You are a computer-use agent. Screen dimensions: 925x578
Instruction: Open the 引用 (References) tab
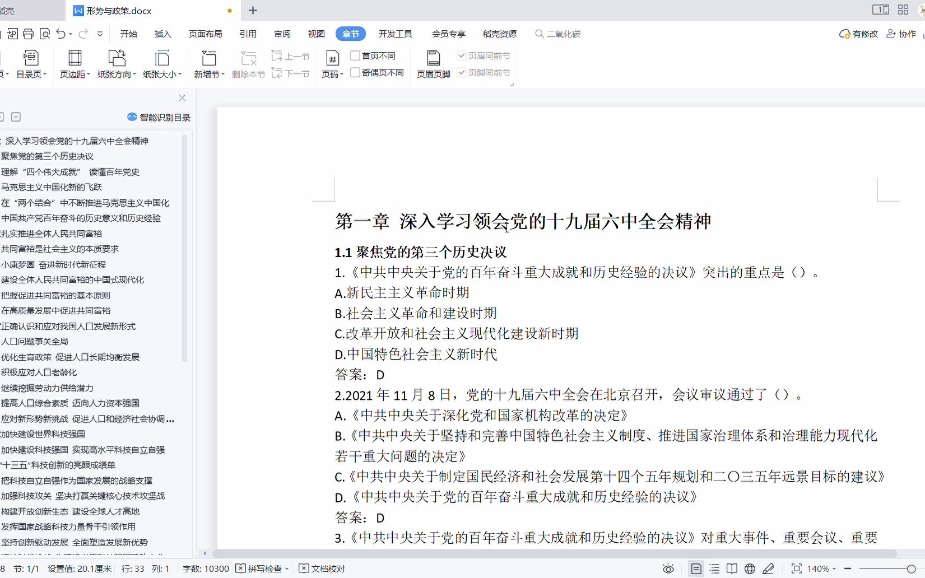[x=248, y=34]
